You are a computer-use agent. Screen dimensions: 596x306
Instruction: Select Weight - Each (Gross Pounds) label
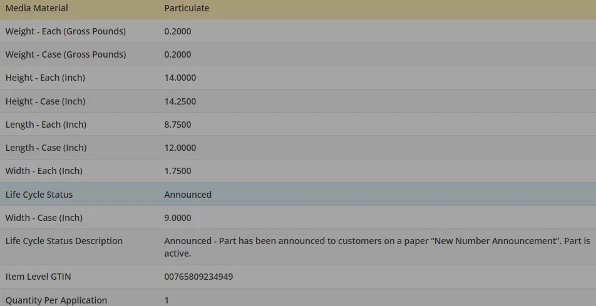65,31
